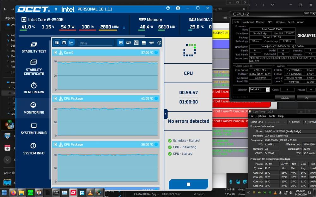Click the Filter text field in monitoring toolbar
The image size is (316, 197).
coord(96,43)
